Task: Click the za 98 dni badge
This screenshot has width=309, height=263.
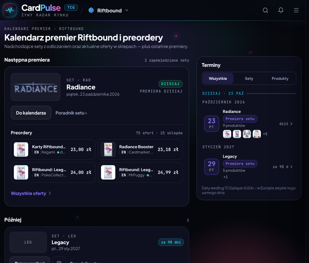Action: [171, 242]
